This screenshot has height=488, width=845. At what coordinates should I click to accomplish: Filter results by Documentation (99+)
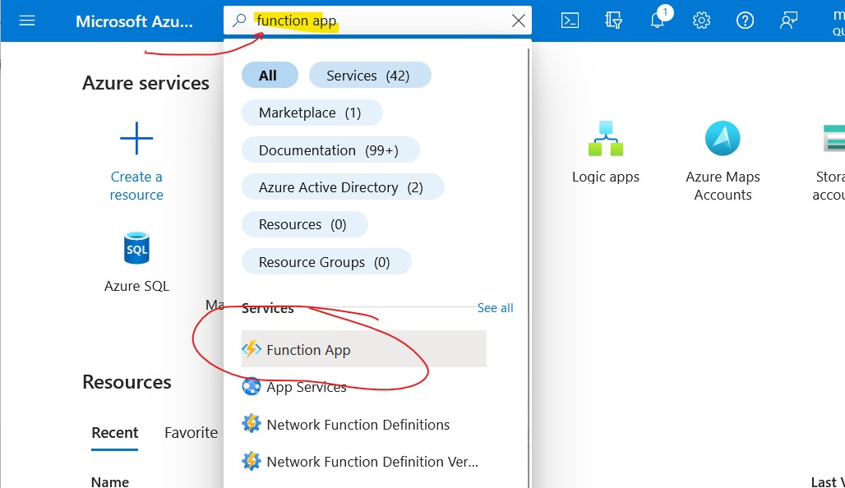tap(330, 150)
